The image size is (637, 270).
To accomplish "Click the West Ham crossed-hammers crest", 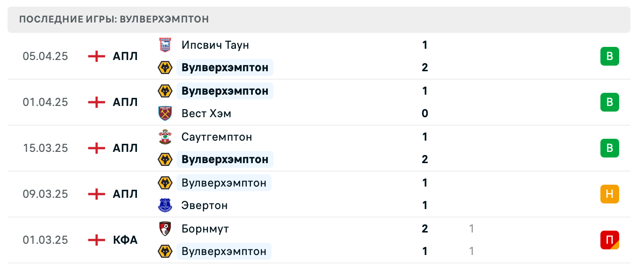I will [x=165, y=113].
